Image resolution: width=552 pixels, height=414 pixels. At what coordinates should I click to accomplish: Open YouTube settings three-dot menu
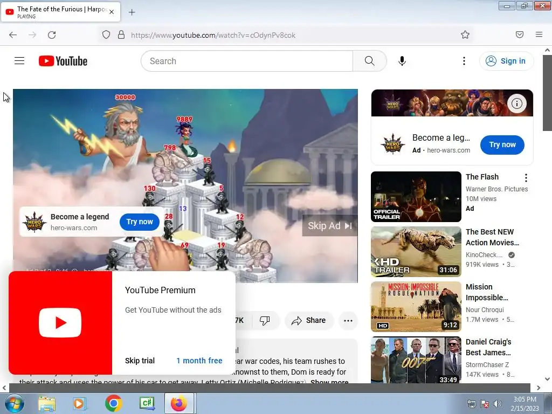[x=464, y=61]
